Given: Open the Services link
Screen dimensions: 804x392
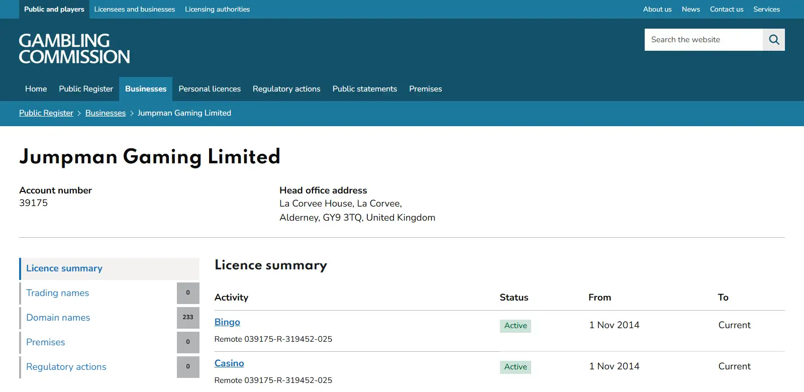Looking at the screenshot, I should pos(766,9).
